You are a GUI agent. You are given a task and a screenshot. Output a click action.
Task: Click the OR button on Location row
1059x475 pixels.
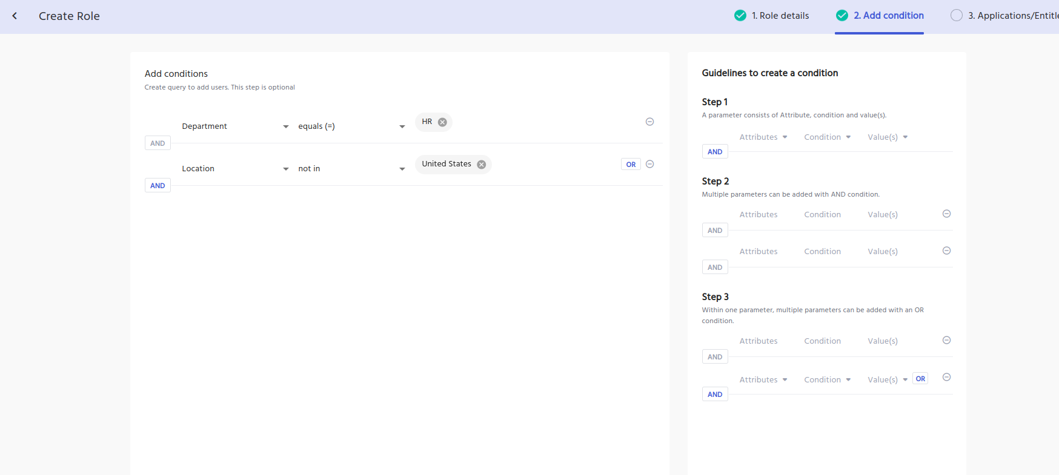pos(631,165)
